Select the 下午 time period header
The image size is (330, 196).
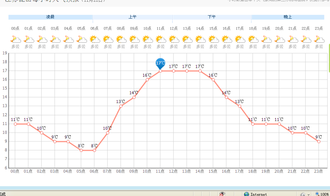[212, 17]
